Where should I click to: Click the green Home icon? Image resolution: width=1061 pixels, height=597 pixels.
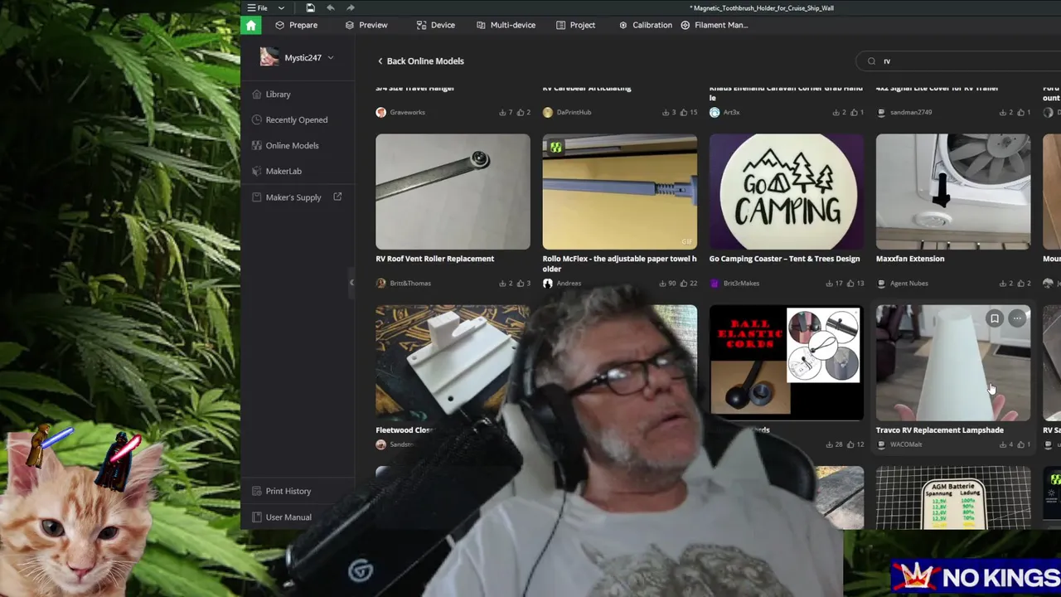(x=251, y=25)
